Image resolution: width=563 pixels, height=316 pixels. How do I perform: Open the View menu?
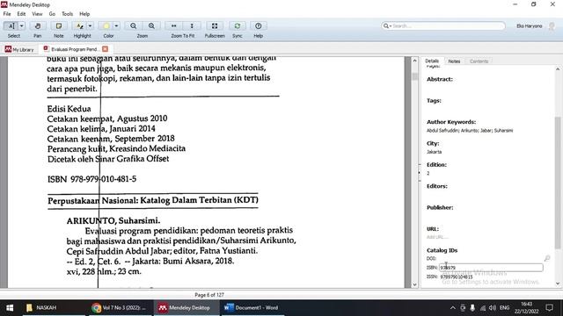(37, 14)
